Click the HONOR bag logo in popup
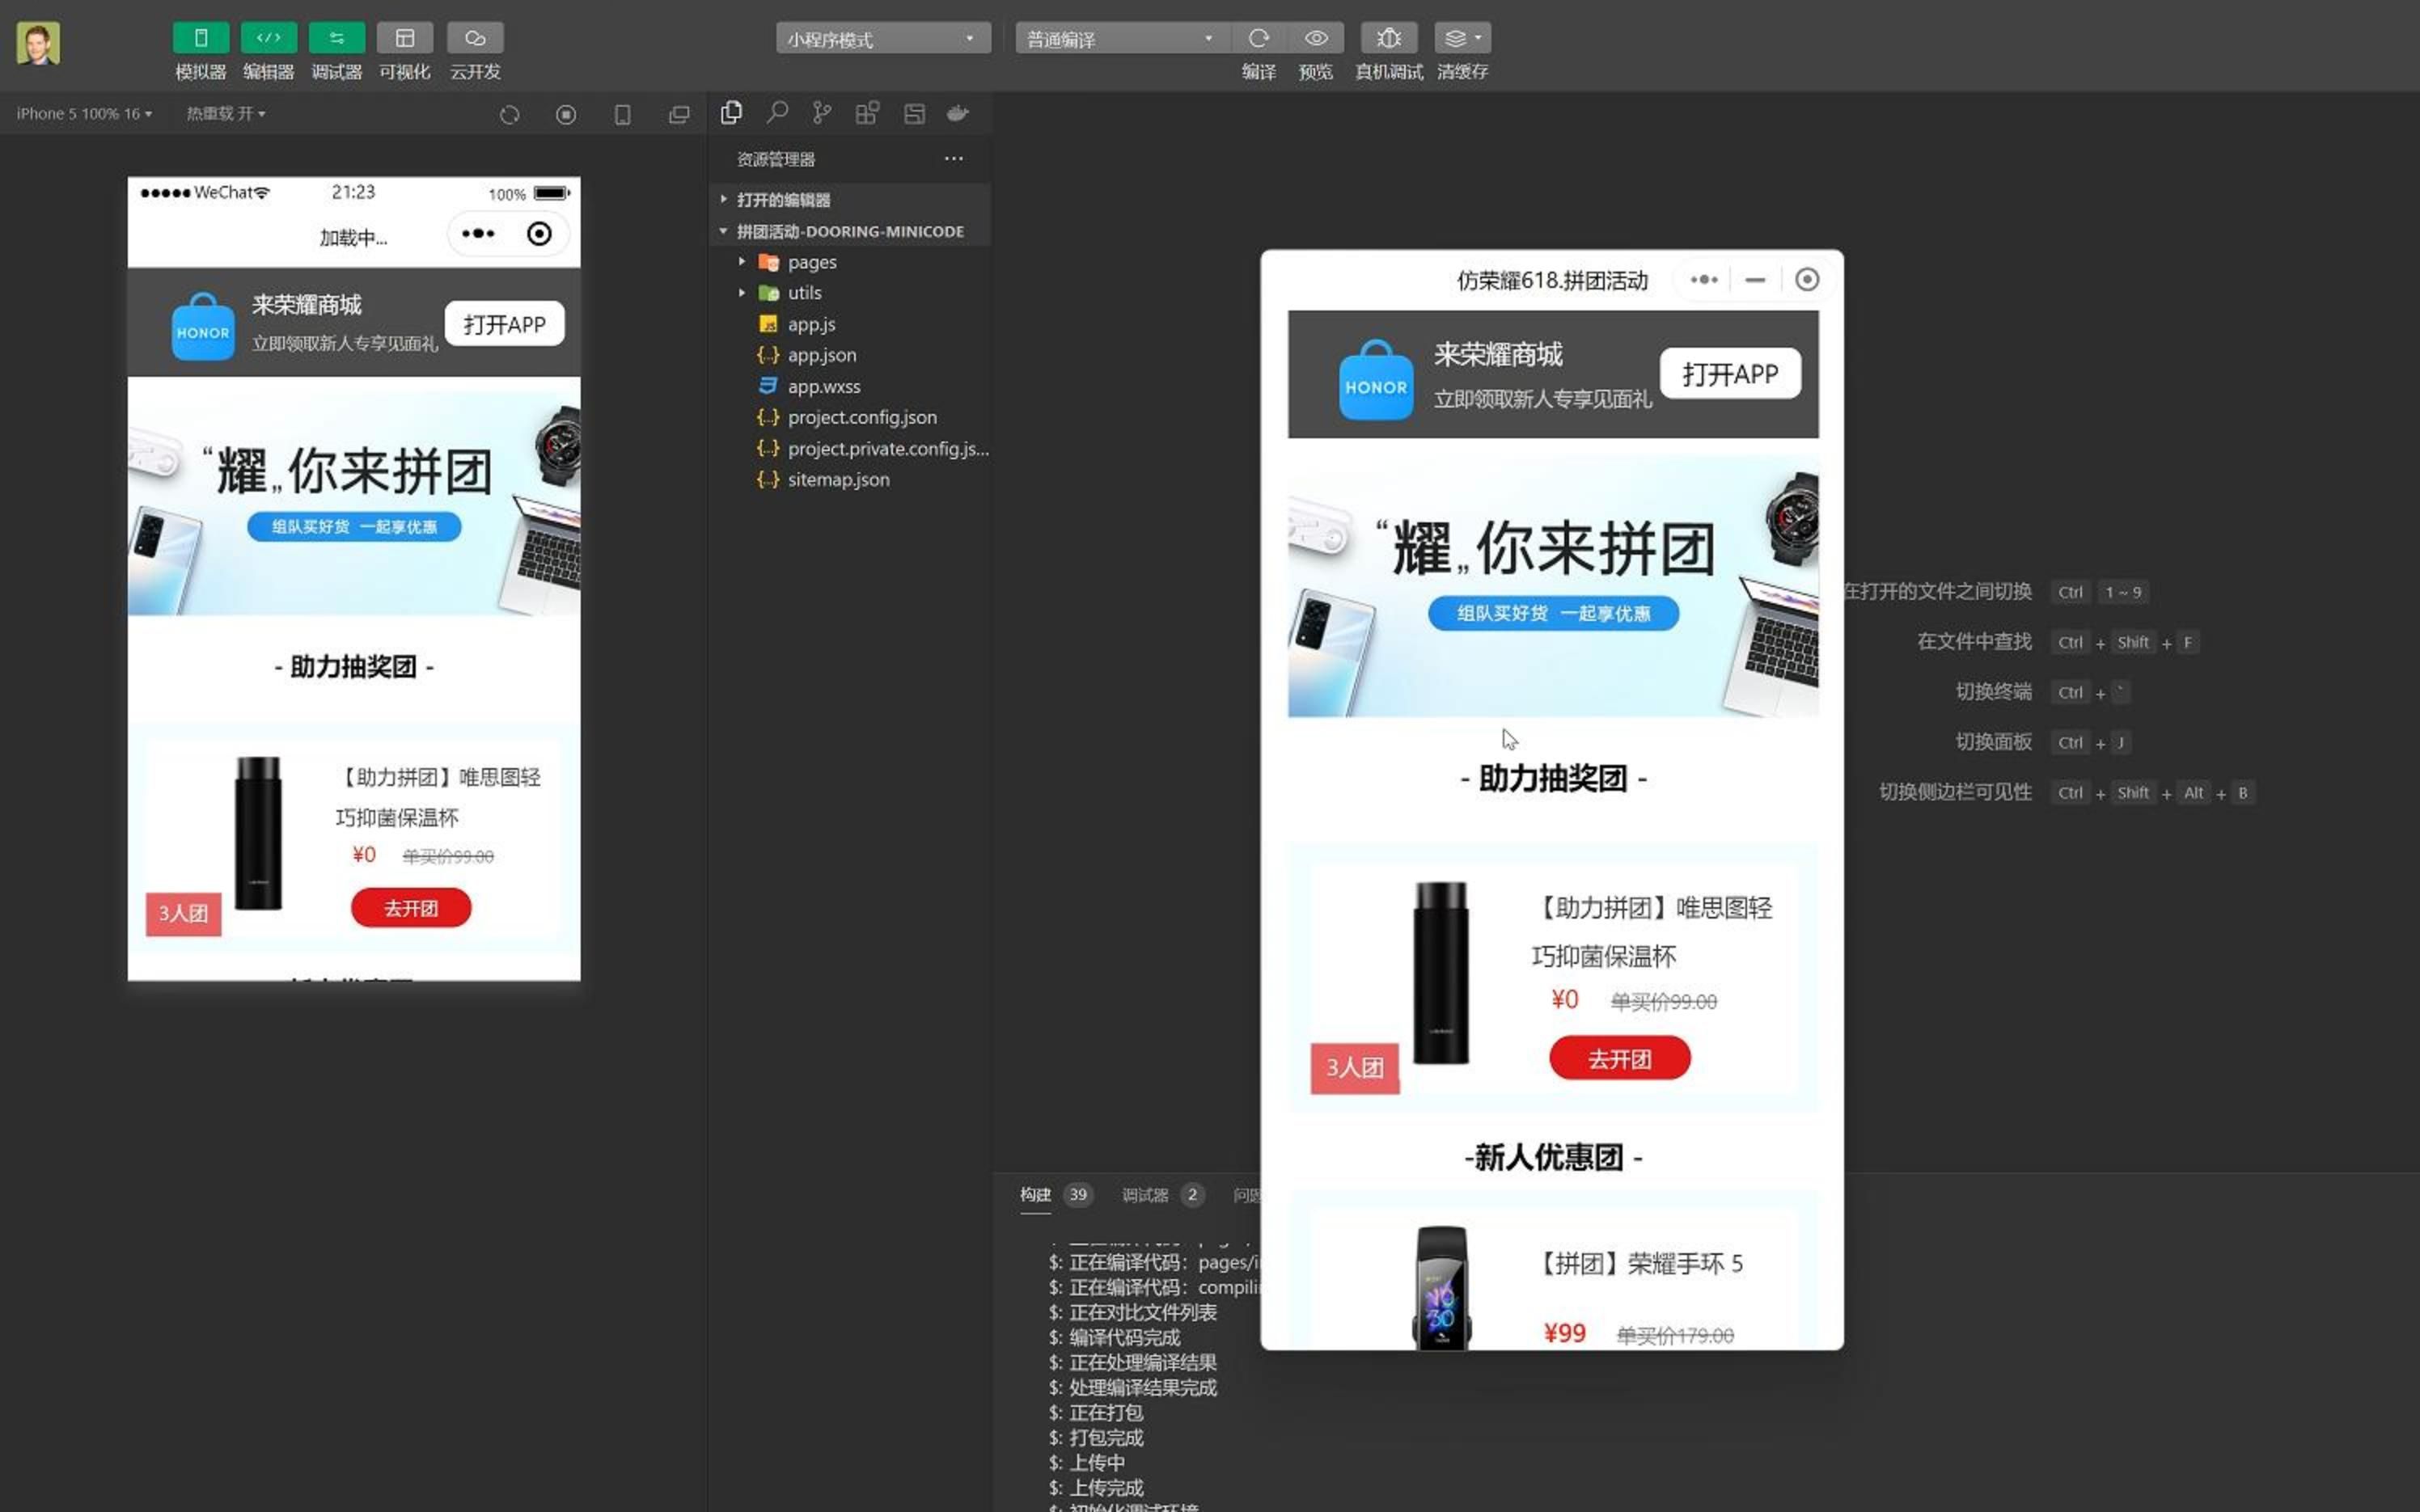The width and height of the screenshot is (2420, 1512). [1376, 380]
